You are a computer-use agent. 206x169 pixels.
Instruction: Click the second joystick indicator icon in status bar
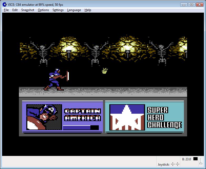178,164
